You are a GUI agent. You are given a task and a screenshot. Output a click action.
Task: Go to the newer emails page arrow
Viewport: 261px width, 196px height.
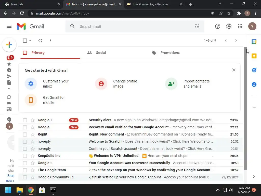[x=226, y=41]
